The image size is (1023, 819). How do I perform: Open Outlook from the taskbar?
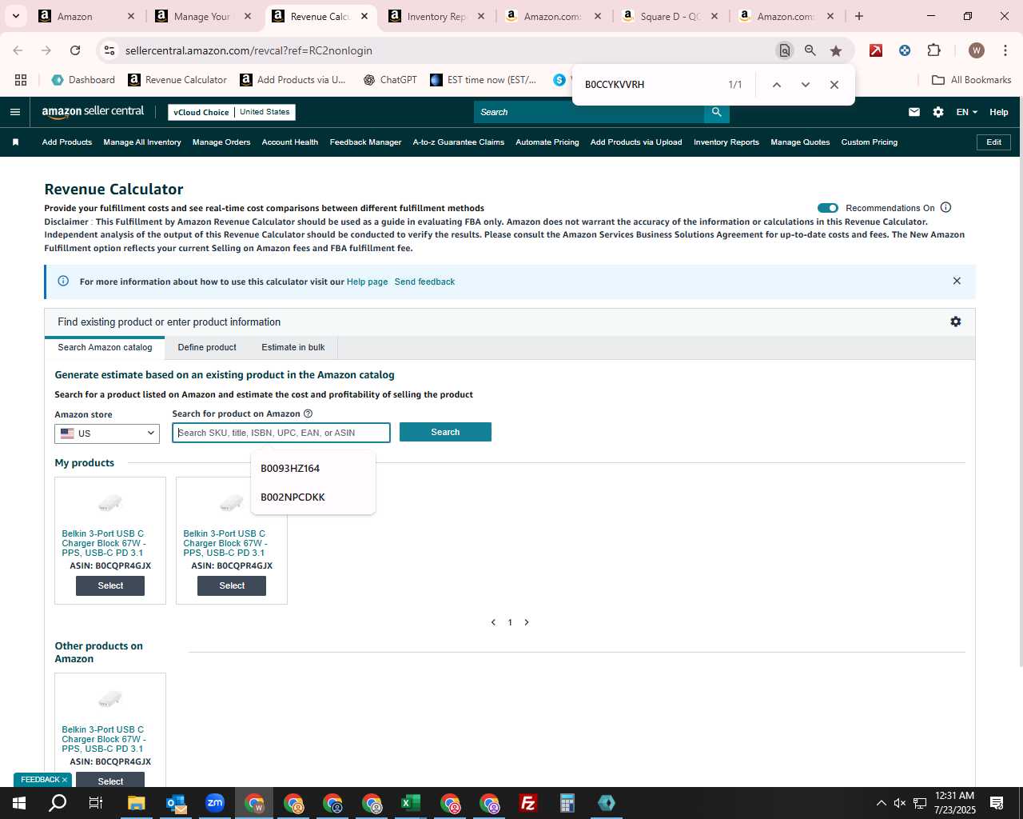pyautogui.click(x=176, y=803)
